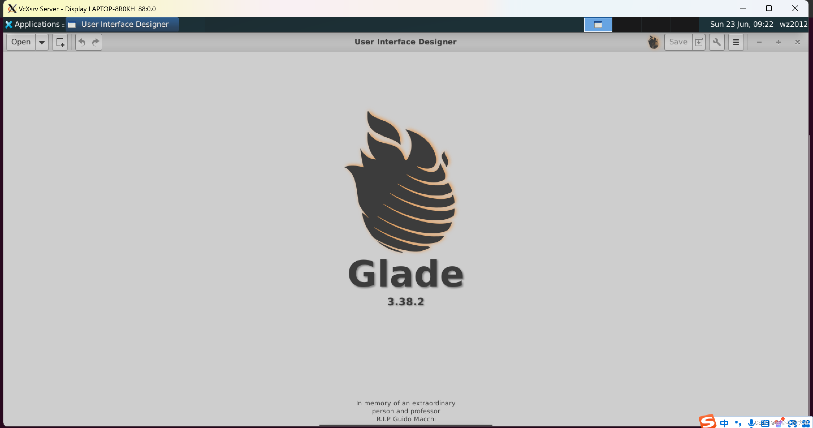Switch to the second empty workspace
This screenshot has width=813, height=428.
point(626,25)
